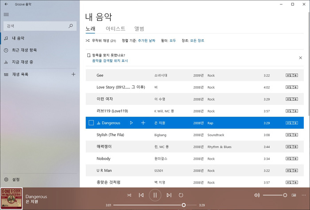Click artist 소녀시대 in the Gee row
Image resolution: width=310 pixels, height=210 pixels.
tap(161, 76)
